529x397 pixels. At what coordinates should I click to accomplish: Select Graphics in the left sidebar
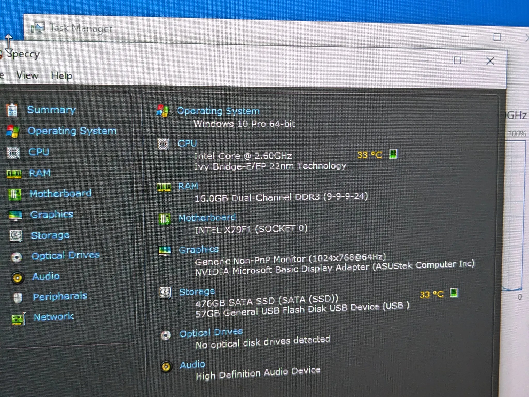52,215
